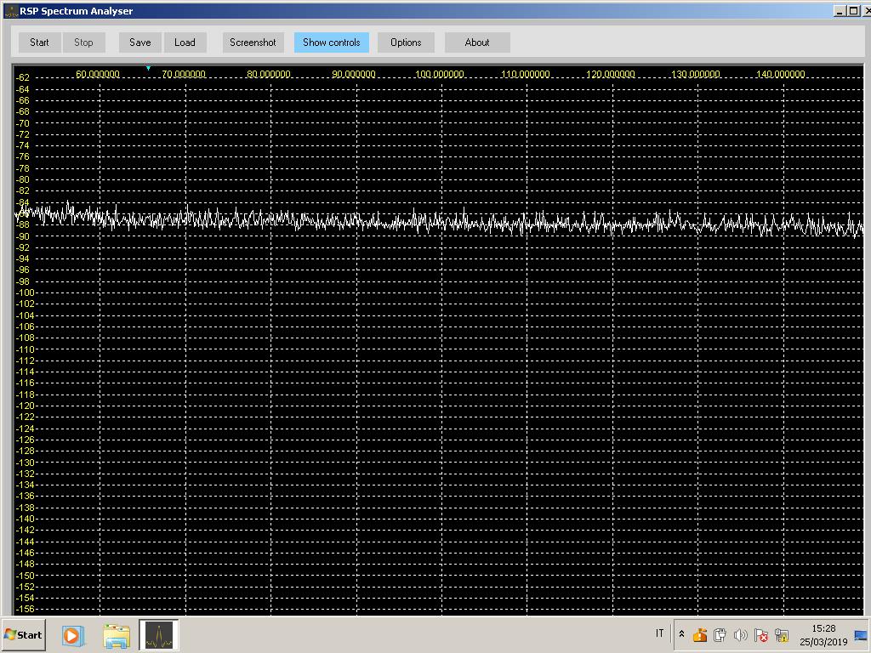The height and width of the screenshot is (653, 871).
Task: Open the About window
Action: [x=477, y=43]
